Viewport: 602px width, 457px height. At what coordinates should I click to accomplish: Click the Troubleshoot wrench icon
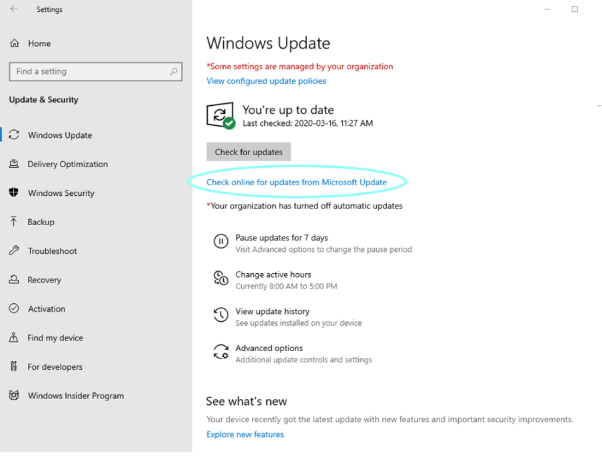(14, 250)
